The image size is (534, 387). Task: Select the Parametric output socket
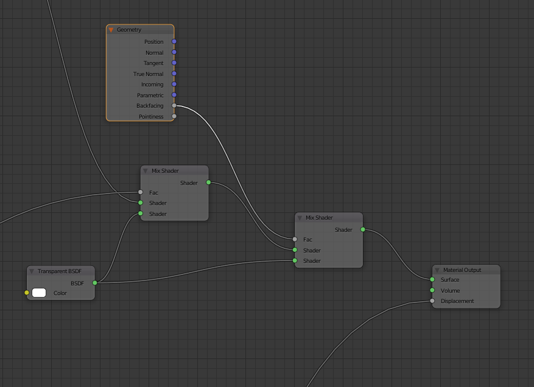[x=175, y=95]
